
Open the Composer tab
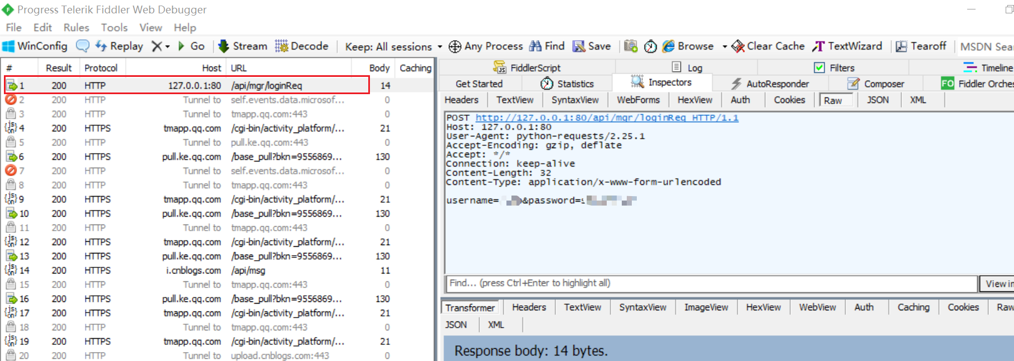point(876,84)
